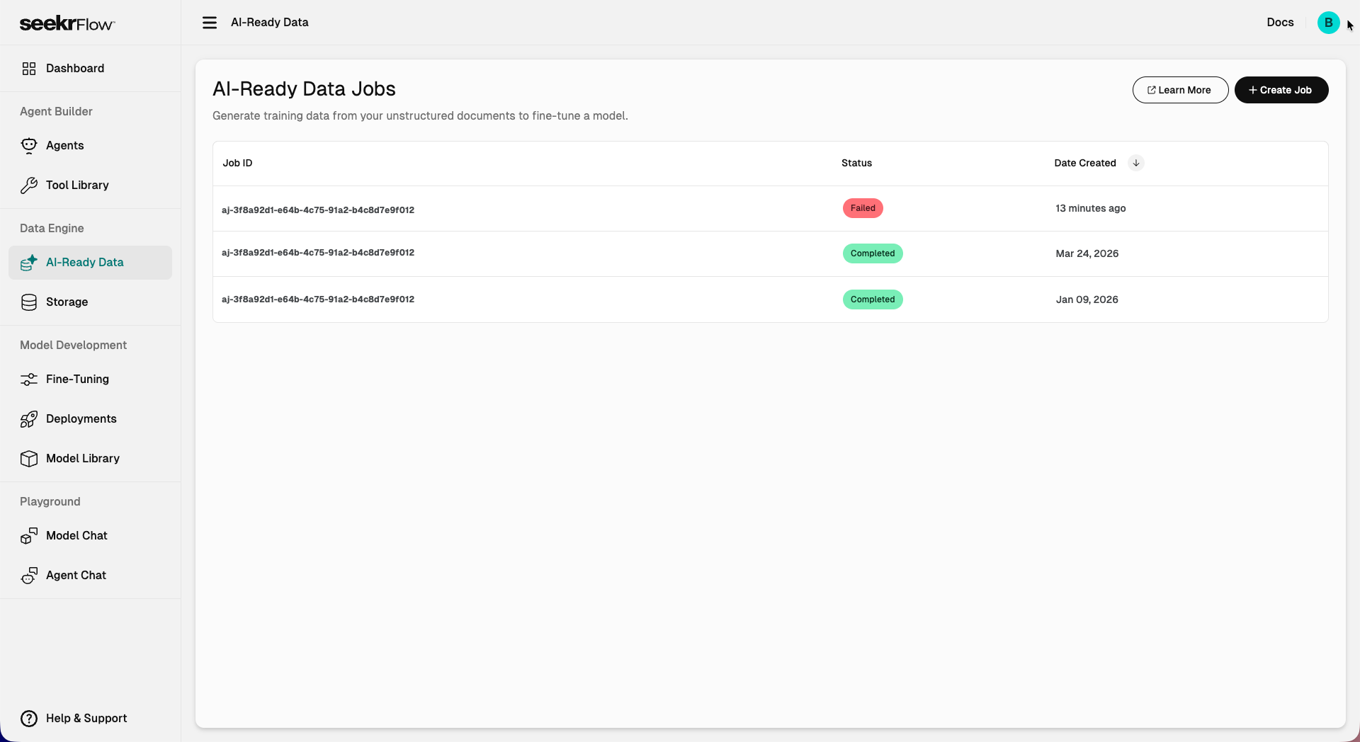Navigate to the Docs page
This screenshot has width=1360, height=742.
click(1280, 22)
